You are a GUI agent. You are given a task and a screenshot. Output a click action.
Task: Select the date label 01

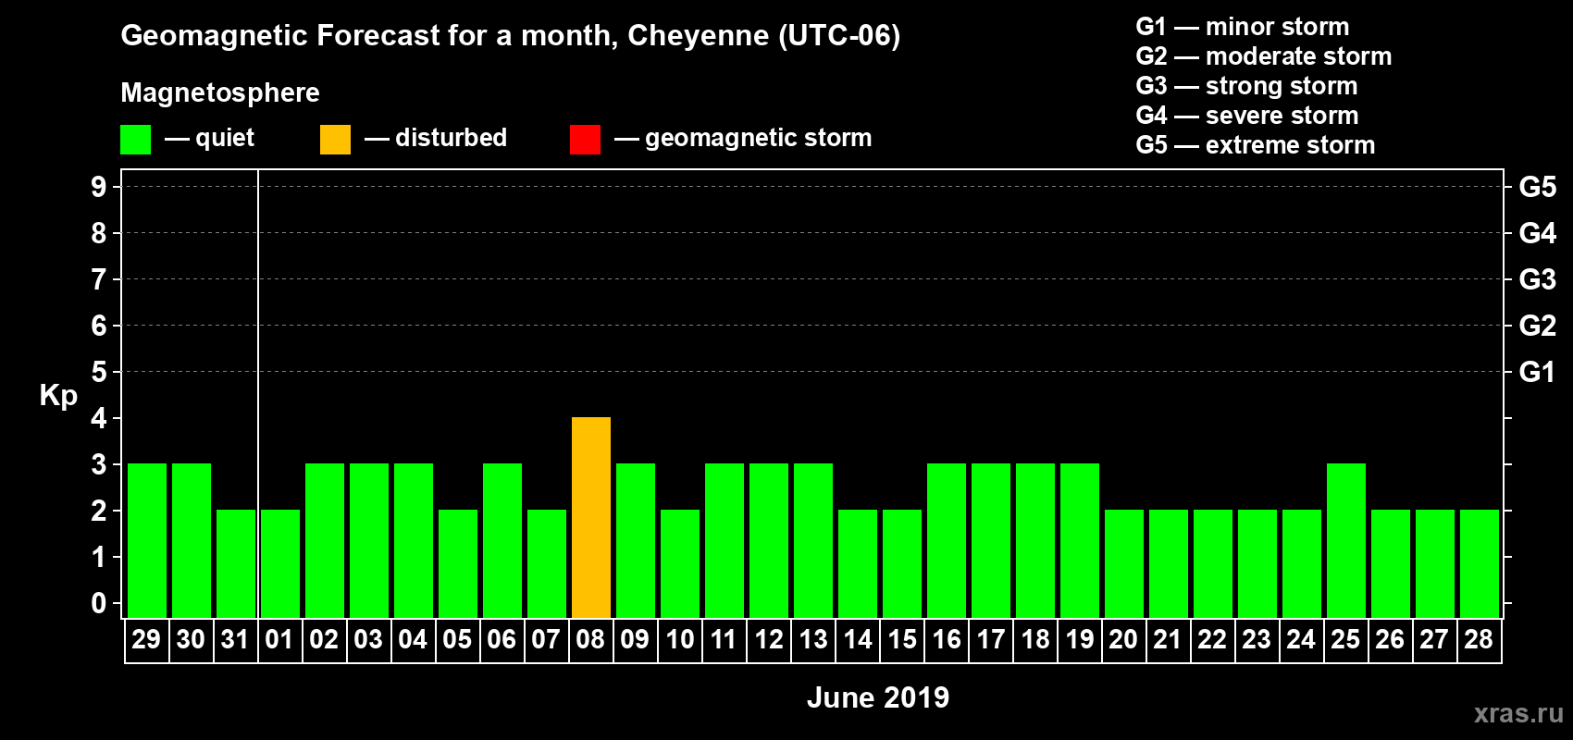279,640
